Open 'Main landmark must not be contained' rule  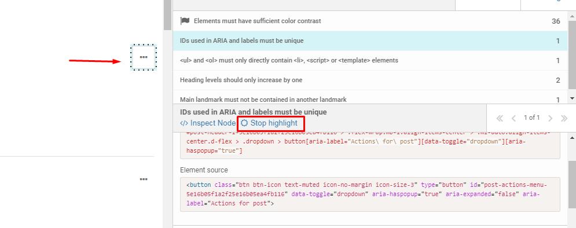click(x=370, y=99)
